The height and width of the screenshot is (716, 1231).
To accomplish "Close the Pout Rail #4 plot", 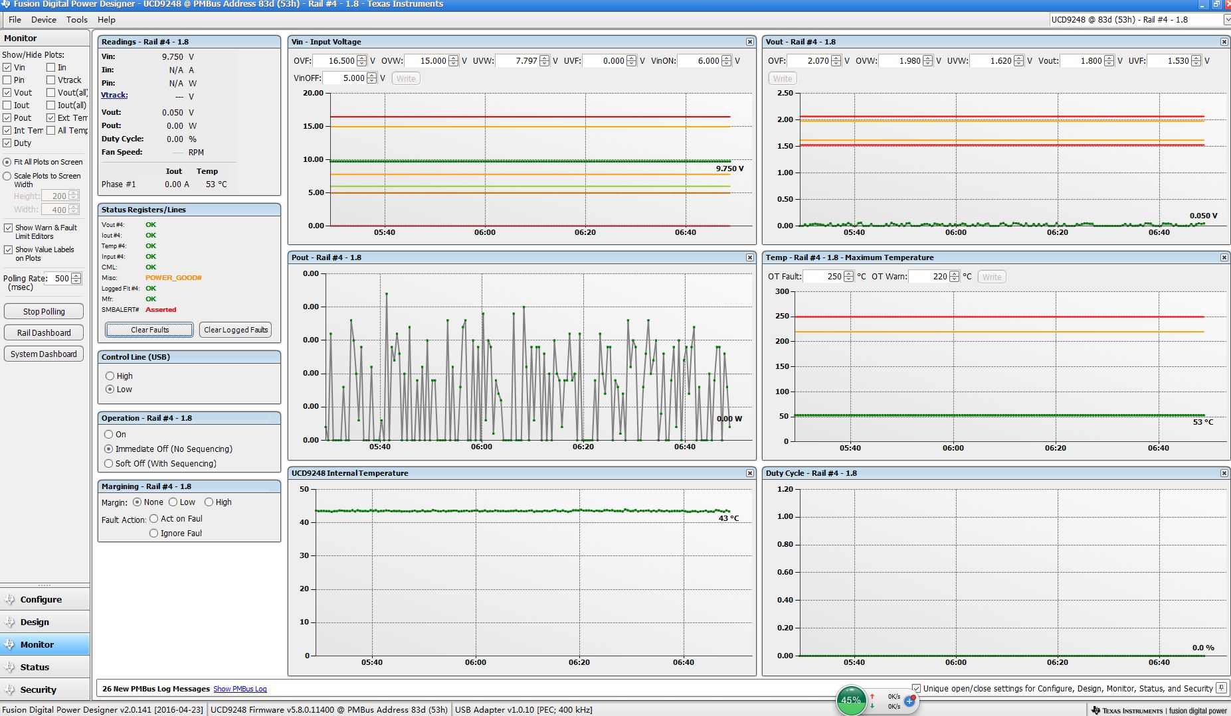I will (x=749, y=257).
